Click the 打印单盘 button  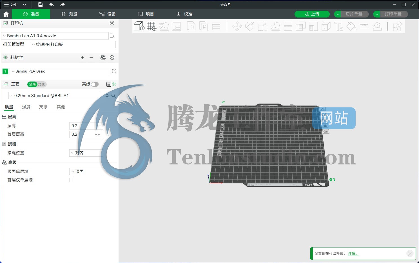(x=394, y=14)
